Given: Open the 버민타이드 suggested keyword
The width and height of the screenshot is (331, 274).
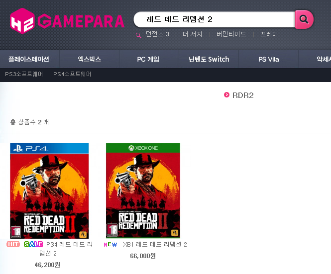Looking at the screenshot, I should point(231,34).
